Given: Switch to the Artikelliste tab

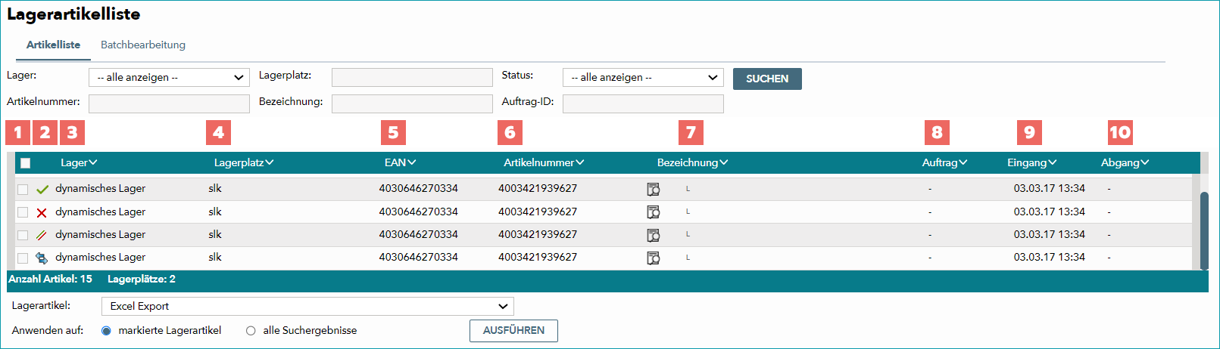Looking at the screenshot, I should point(53,45).
